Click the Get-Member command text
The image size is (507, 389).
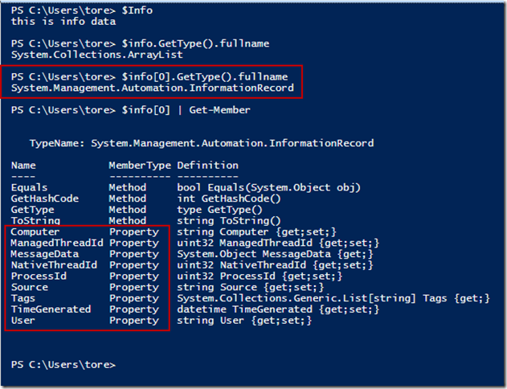[220, 109]
